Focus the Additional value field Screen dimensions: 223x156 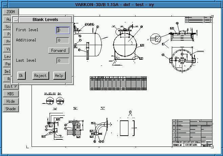tap(63, 40)
